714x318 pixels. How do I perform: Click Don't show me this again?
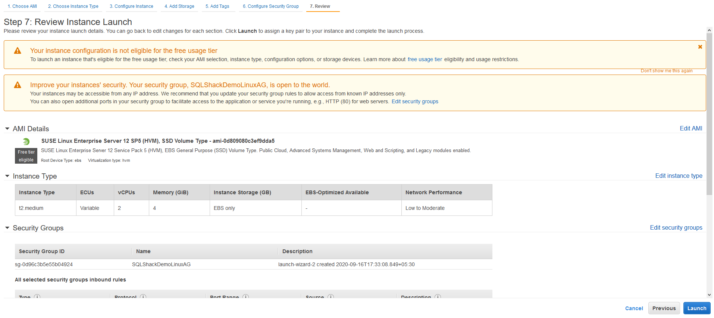coord(666,71)
